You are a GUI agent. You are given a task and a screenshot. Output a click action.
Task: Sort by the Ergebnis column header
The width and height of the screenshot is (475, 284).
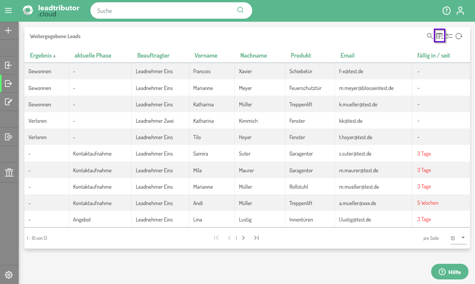pyautogui.click(x=41, y=56)
